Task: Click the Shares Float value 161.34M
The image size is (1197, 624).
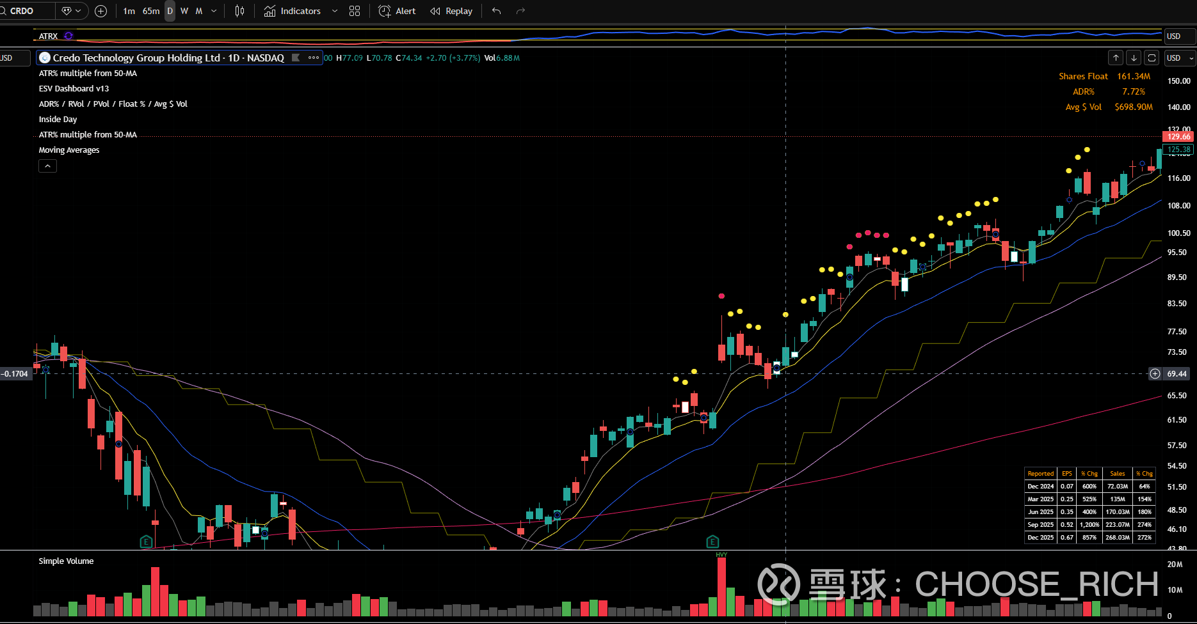Action: [x=1134, y=76]
